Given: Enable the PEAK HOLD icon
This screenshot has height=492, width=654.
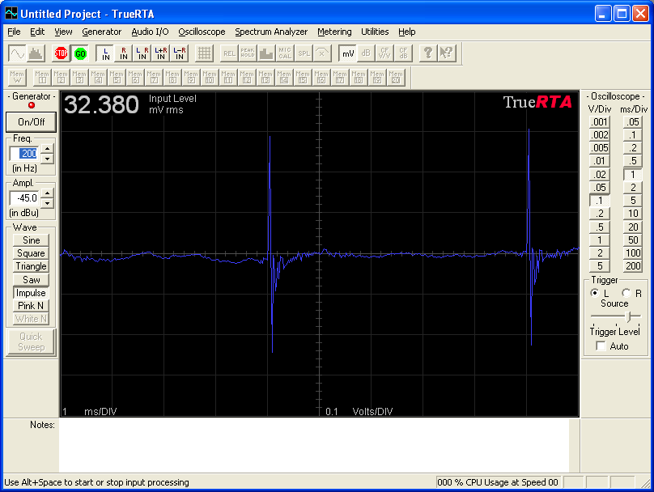Looking at the screenshot, I should click(248, 53).
